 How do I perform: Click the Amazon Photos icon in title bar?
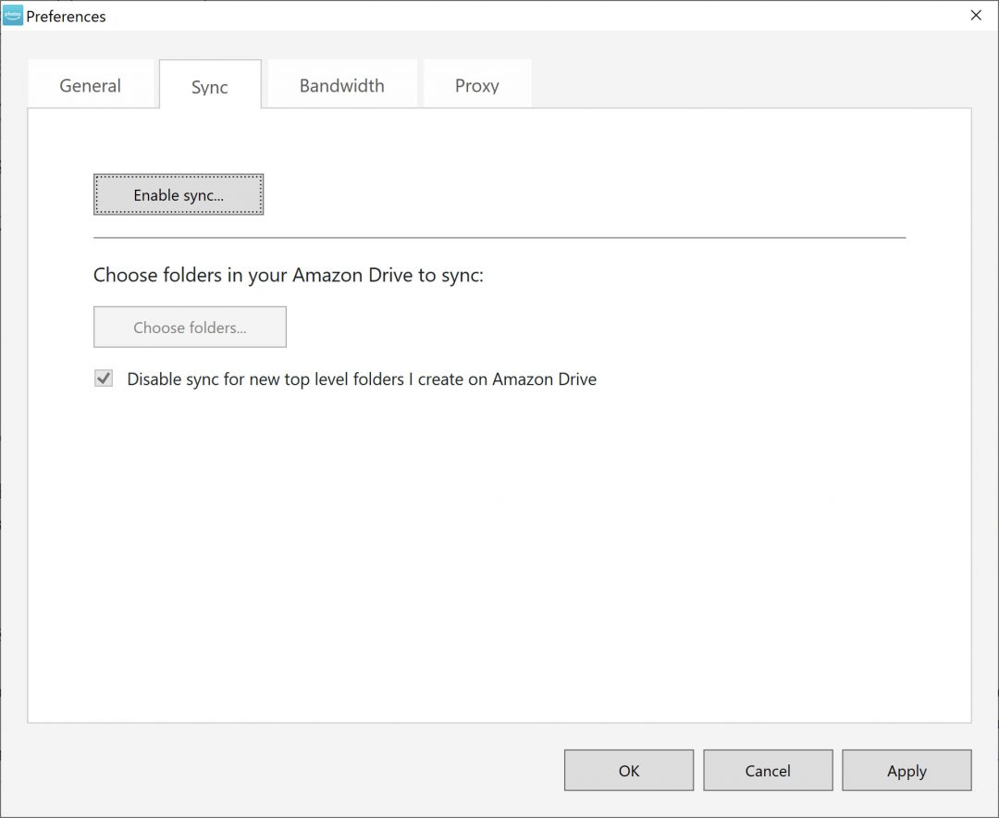[13, 16]
